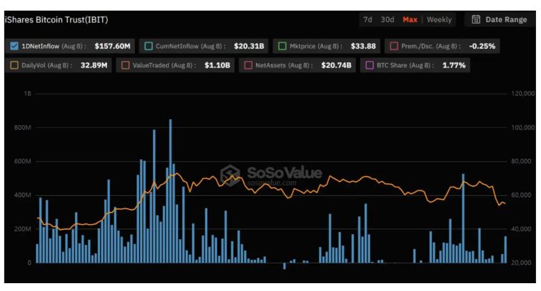Turn on the ValueTraded checkbox

tap(126, 65)
